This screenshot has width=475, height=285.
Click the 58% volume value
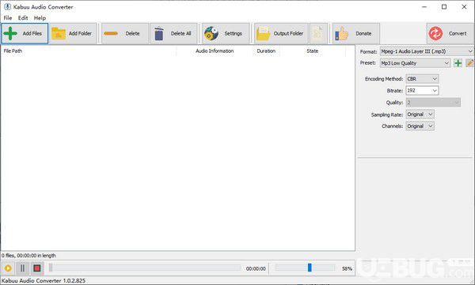pos(348,268)
